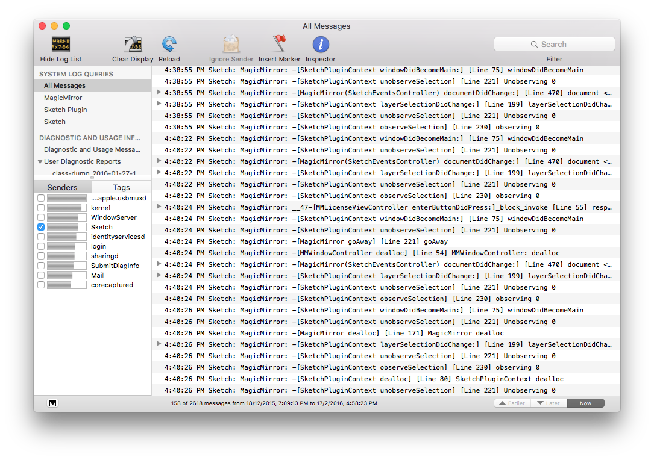Click the message count status text

(x=274, y=403)
